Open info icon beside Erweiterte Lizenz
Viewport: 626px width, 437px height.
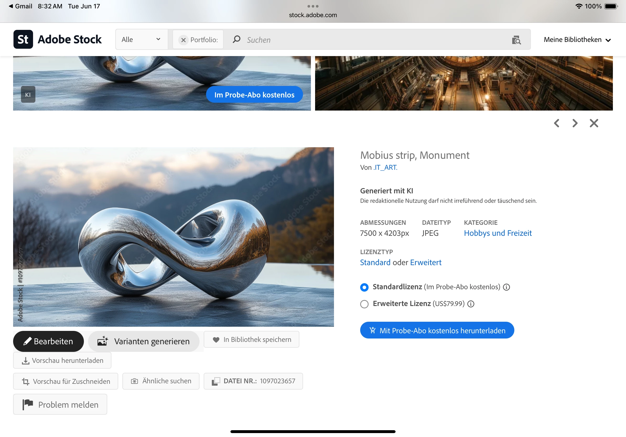point(471,304)
